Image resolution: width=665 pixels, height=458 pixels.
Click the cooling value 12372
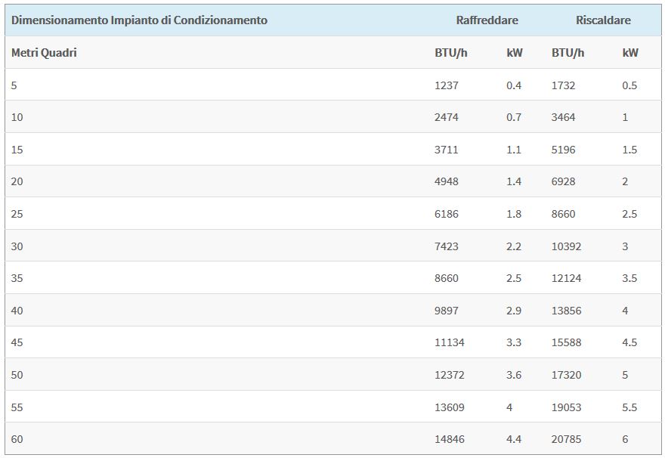click(x=449, y=375)
